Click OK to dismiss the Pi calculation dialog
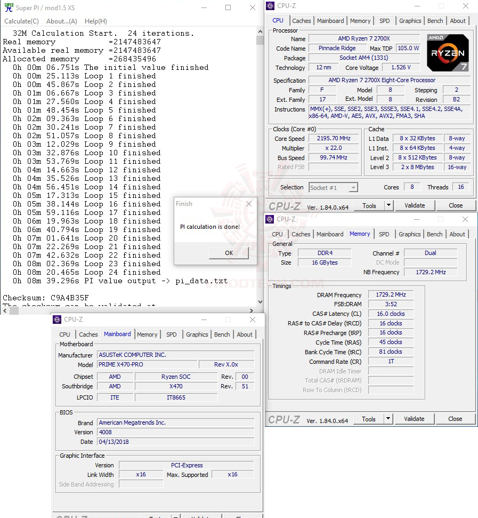The height and width of the screenshot is (518, 478). (229, 253)
